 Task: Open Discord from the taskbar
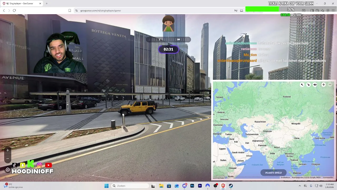185,186
